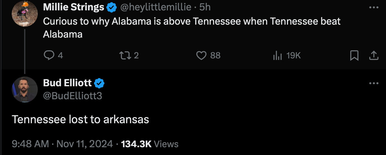View analytics showing 19K views

click(x=277, y=56)
